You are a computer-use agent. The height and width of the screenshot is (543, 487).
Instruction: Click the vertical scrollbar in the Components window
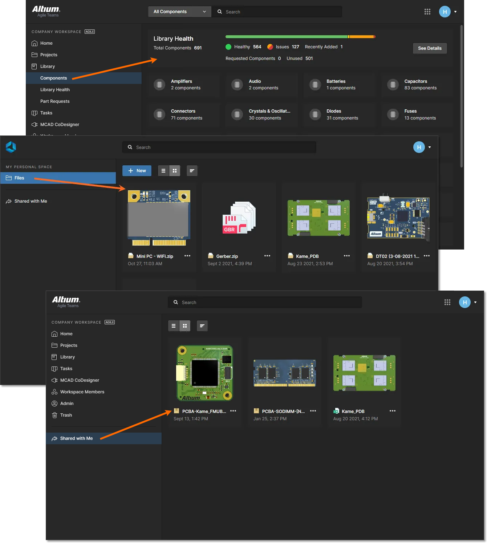click(462, 96)
